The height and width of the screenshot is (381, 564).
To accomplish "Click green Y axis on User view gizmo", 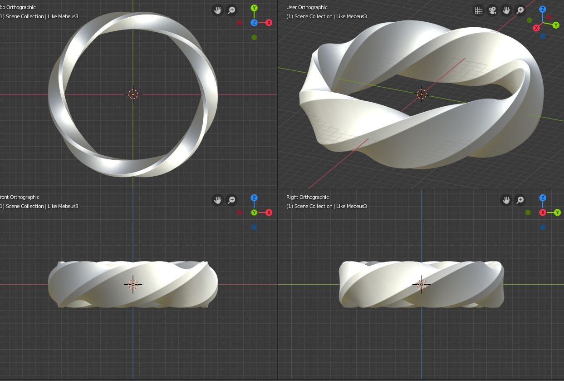I will (x=556, y=25).
